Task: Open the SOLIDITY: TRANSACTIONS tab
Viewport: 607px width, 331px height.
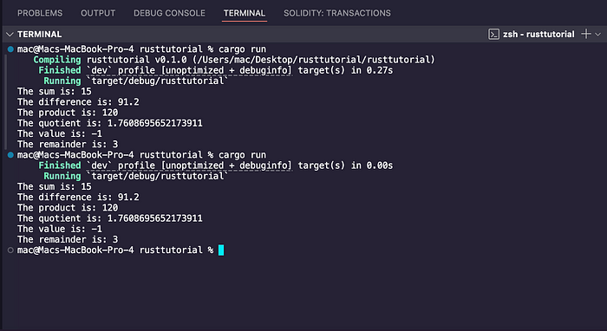Action: pyautogui.click(x=337, y=13)
